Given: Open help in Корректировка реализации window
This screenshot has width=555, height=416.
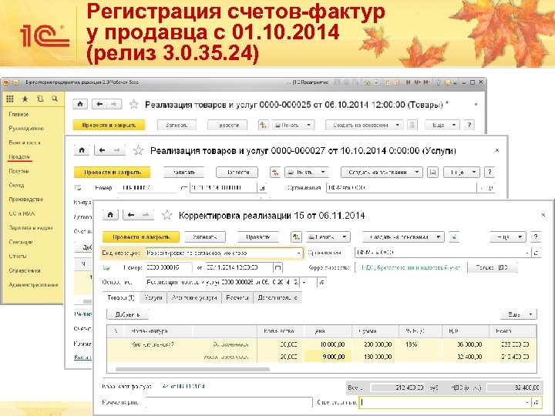Looking at the screenshot, I should coord(536,237).
